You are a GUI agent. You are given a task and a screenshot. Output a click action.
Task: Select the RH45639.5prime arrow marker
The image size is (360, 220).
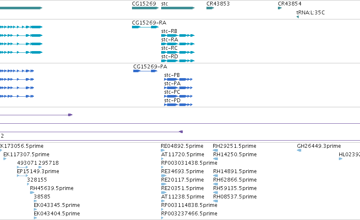(32, 193)
